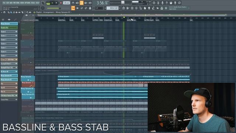Click the Stop button in transport
This screenshot has width=236, height=133.
point(56,3)
